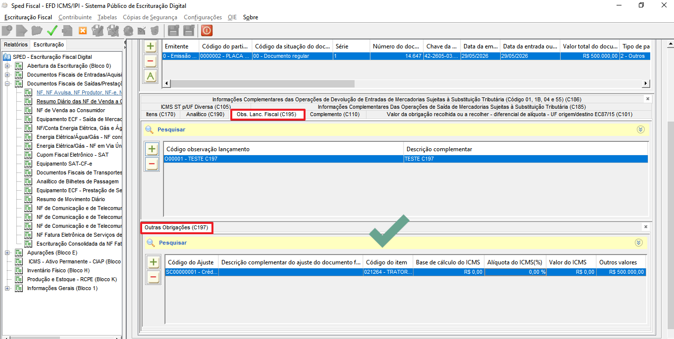Viewport: 674px width, 339px height.
Task: Open the Cópias de Segurança menu
Action: coord(150,17)
